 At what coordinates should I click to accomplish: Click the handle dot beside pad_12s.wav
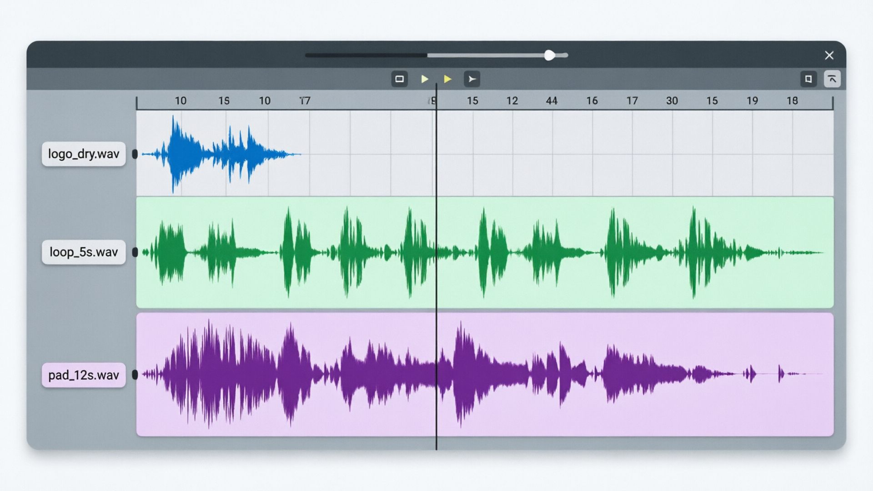135,375
